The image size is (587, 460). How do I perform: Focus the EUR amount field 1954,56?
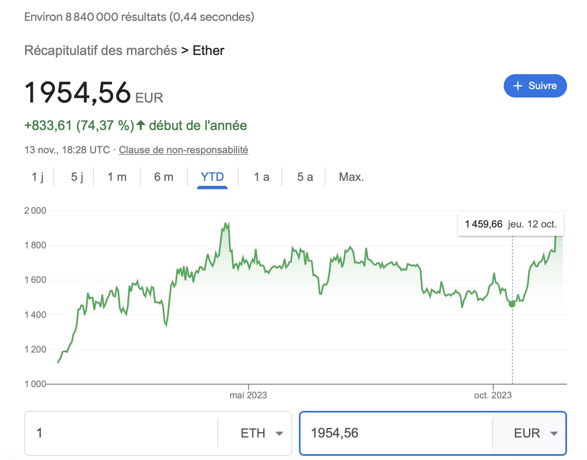pos(395,433)
